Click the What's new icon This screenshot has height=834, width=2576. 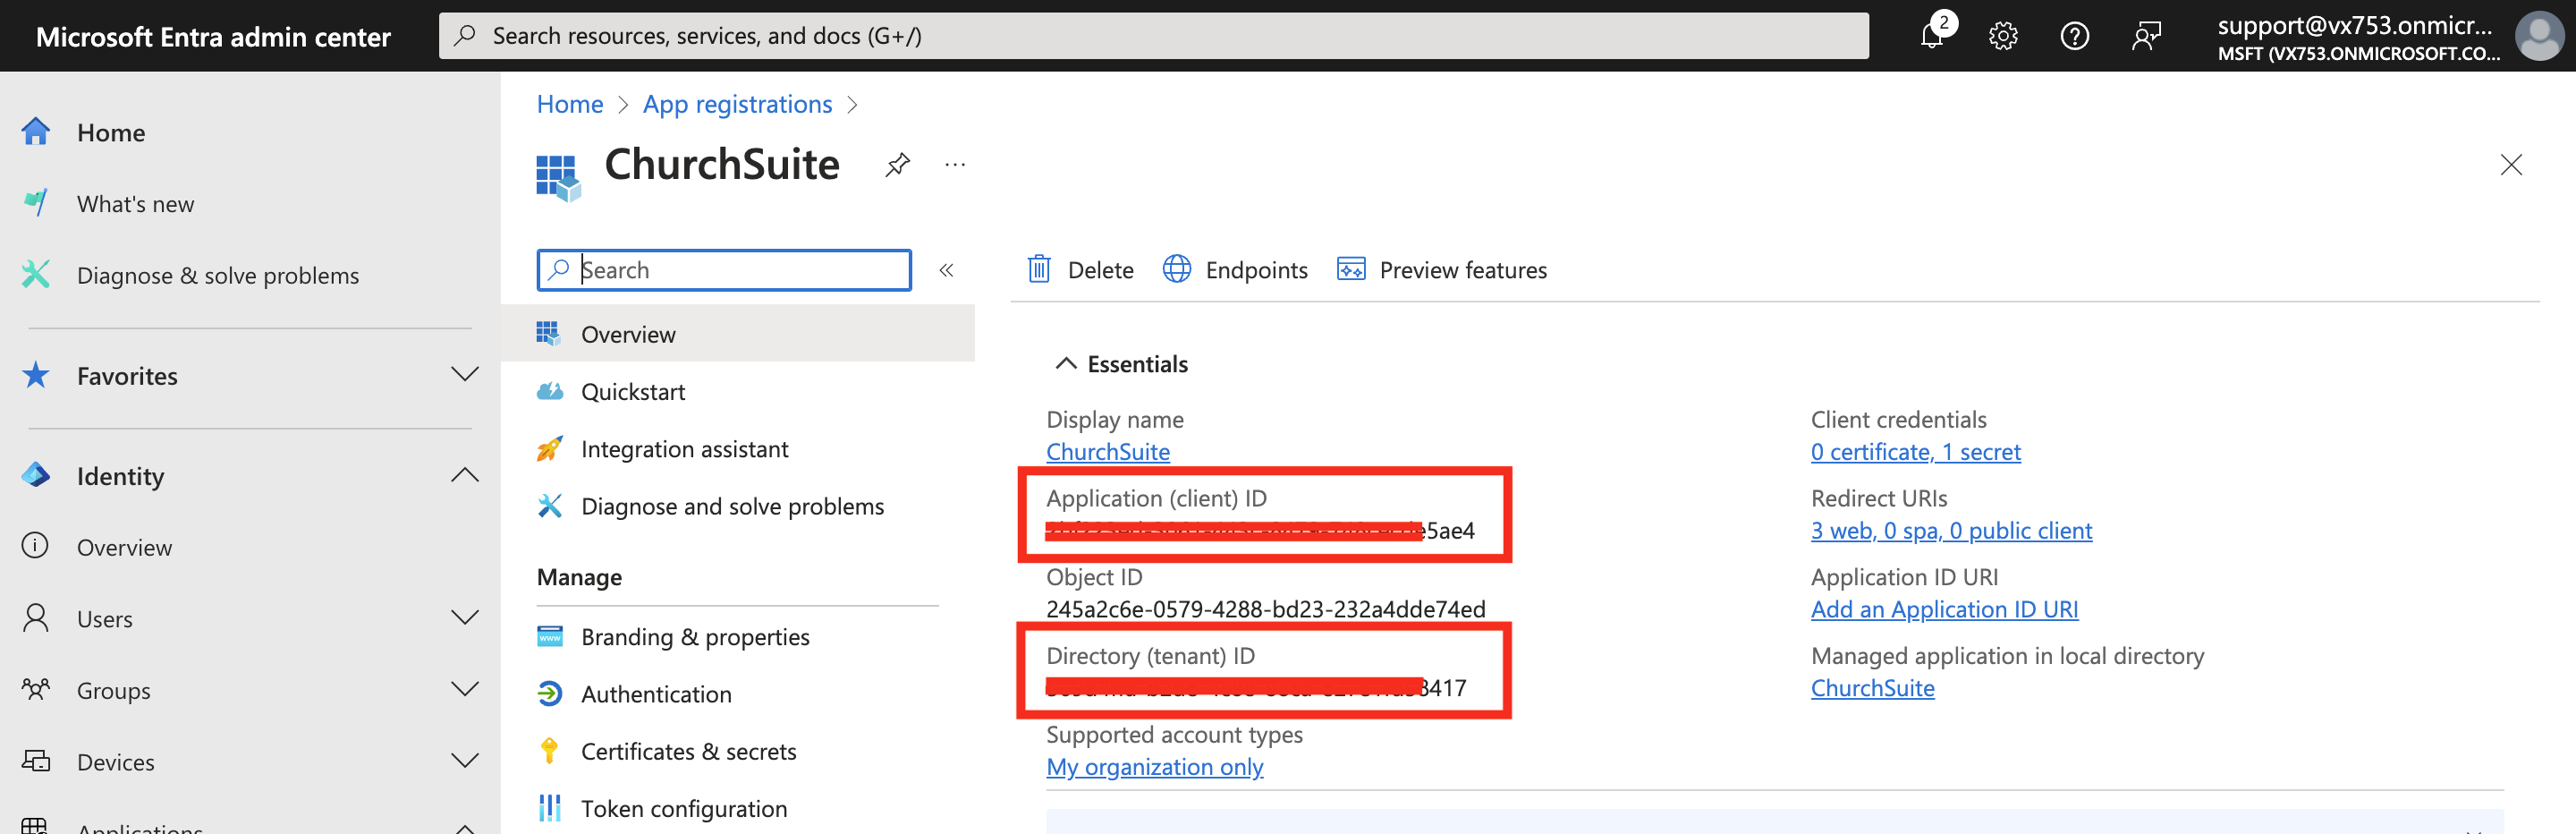(x=36, y=203)
